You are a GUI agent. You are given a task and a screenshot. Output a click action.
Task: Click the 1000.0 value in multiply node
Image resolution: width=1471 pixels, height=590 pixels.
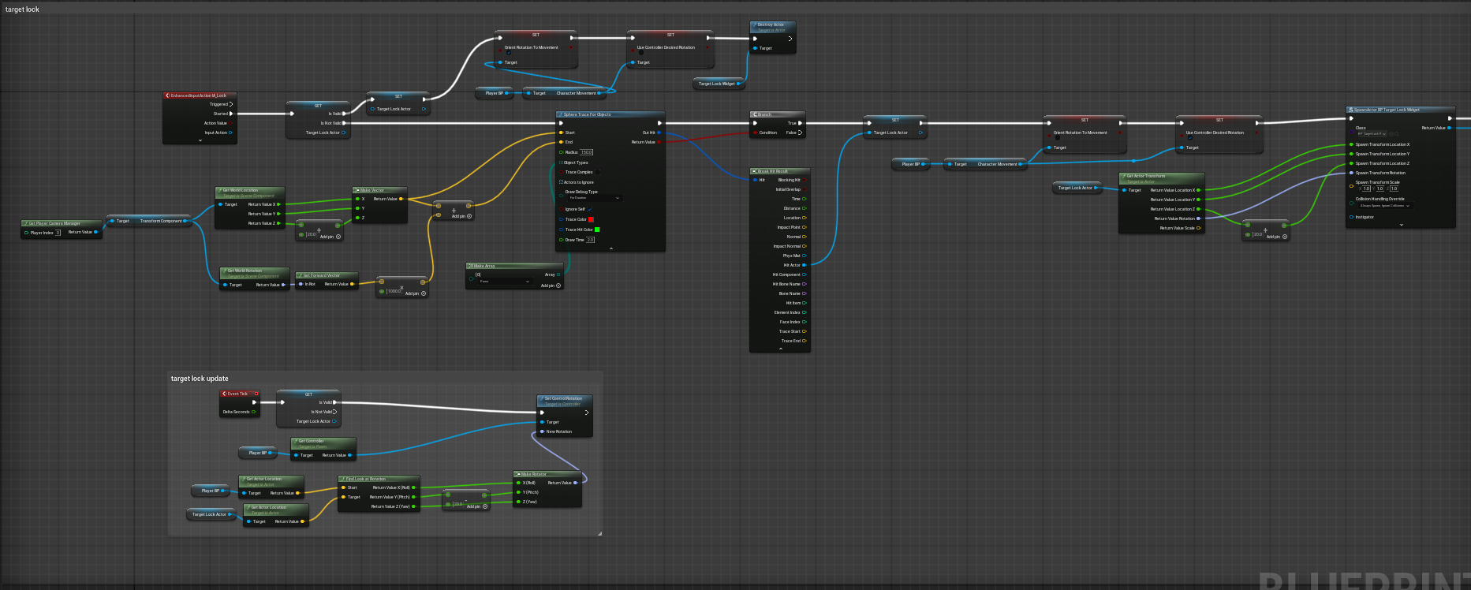point(394,291)
